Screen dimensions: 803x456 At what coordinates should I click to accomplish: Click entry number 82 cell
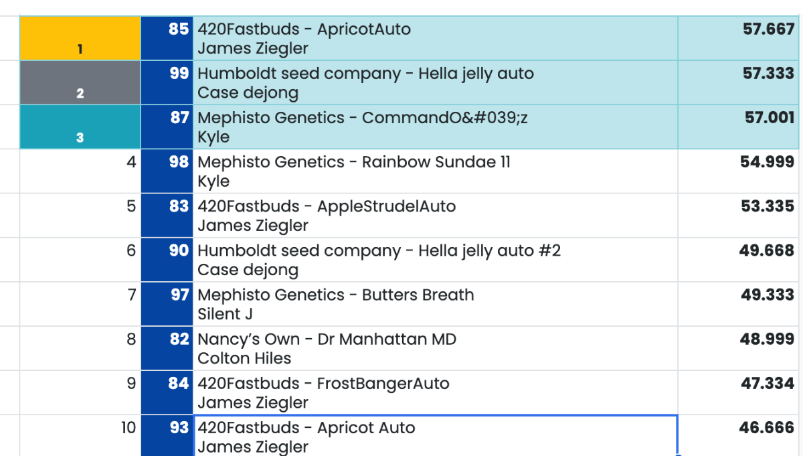tap(167, 348)
